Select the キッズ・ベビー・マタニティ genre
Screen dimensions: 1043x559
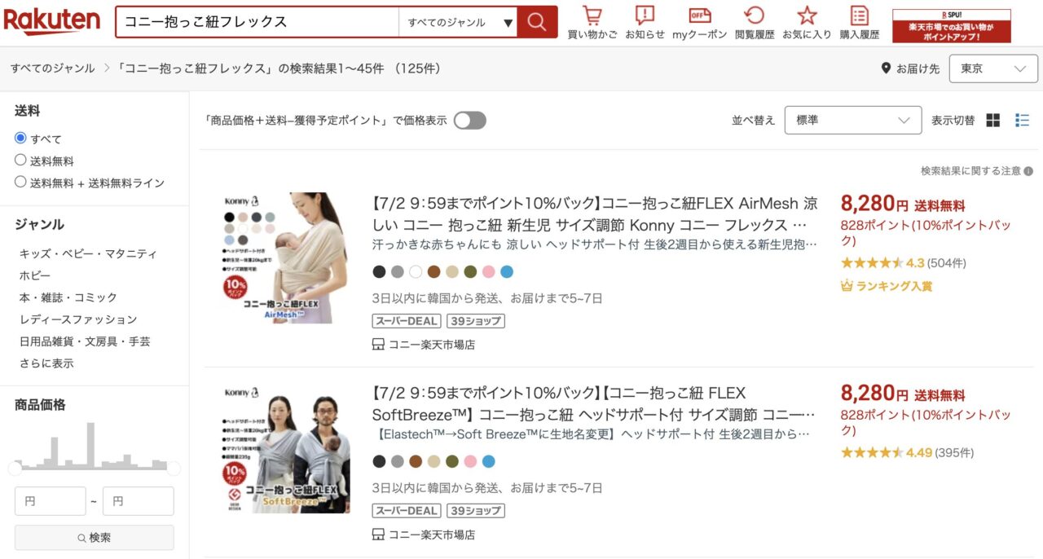coord(88,253)
